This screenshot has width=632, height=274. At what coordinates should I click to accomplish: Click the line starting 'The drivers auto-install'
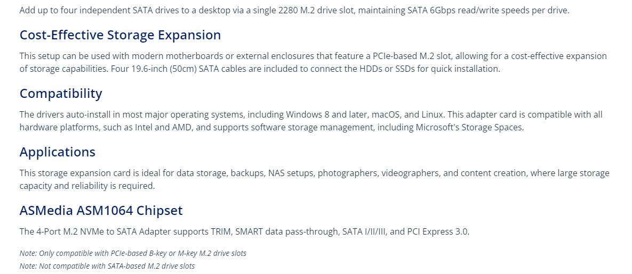tap(311, 115)
